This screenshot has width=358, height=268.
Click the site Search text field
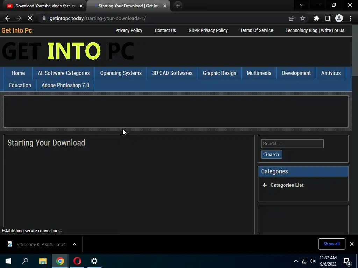pos(292,143)
